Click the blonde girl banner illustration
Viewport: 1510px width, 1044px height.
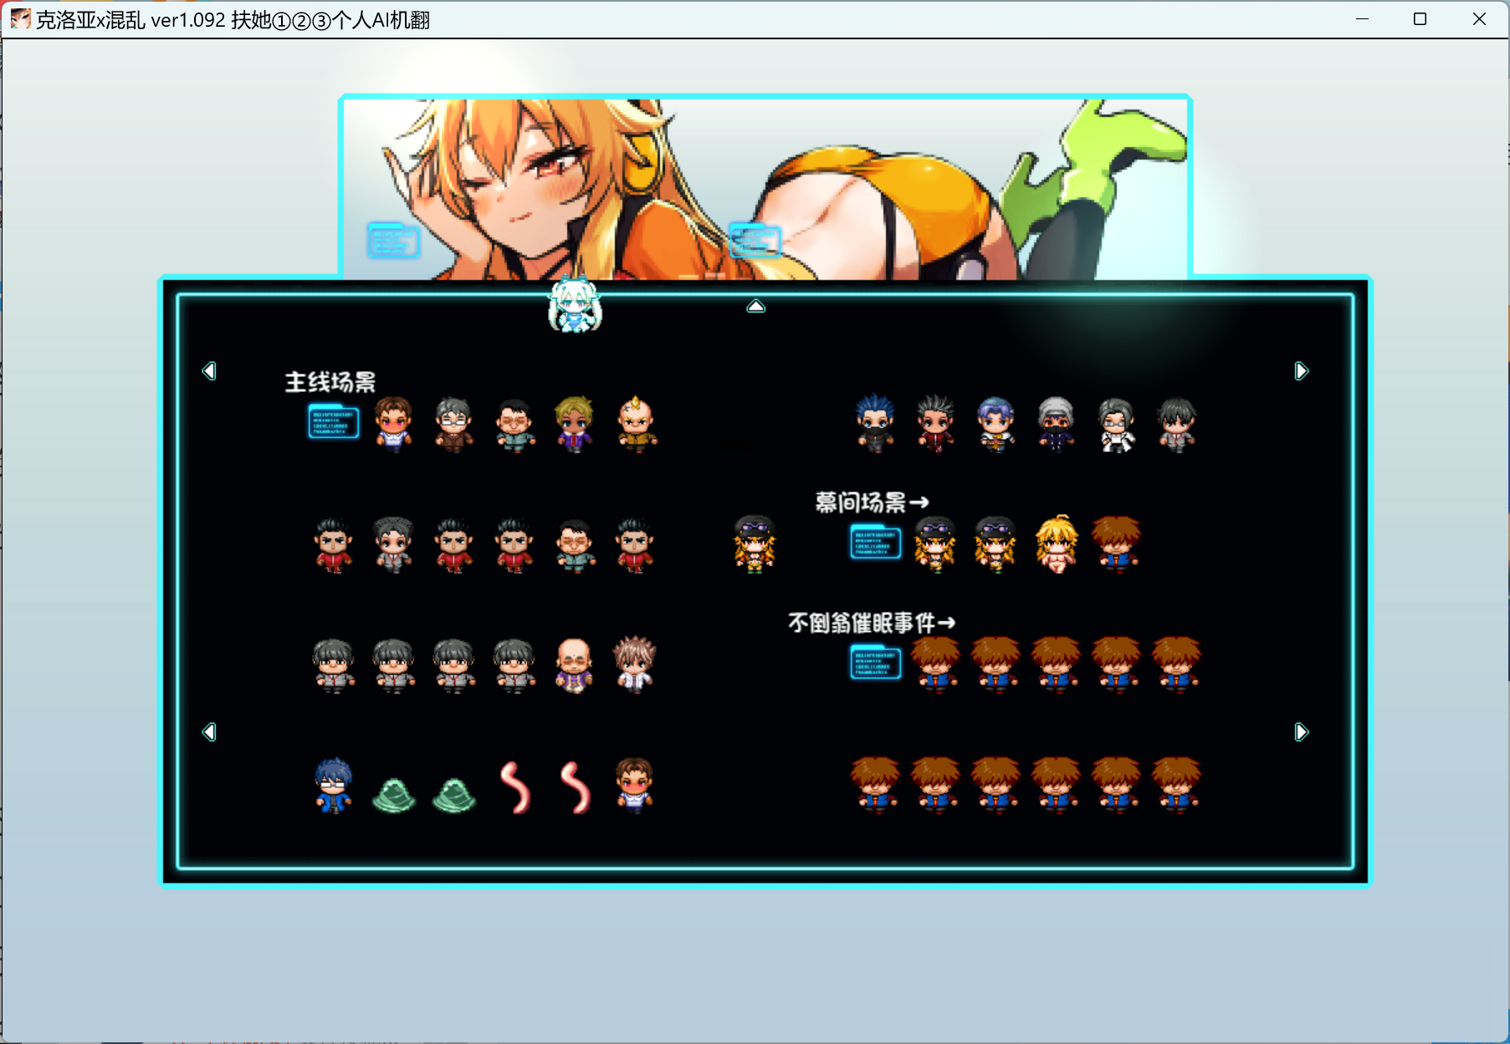pyautogui.click(x=765, y=189)
